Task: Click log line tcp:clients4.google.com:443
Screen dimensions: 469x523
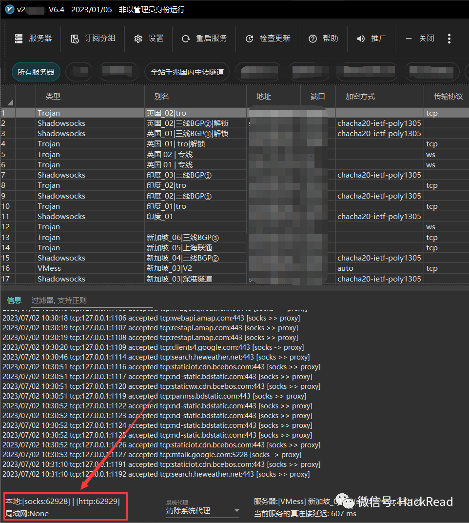Action: (x=153, y=347)
